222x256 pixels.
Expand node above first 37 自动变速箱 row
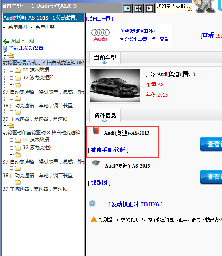coord(11,84)
